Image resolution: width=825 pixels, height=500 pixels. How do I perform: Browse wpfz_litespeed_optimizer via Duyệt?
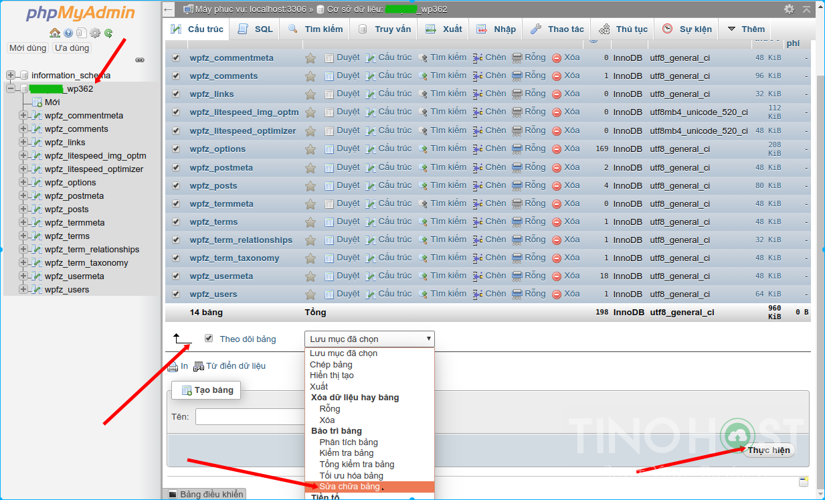tap(342, 131)
